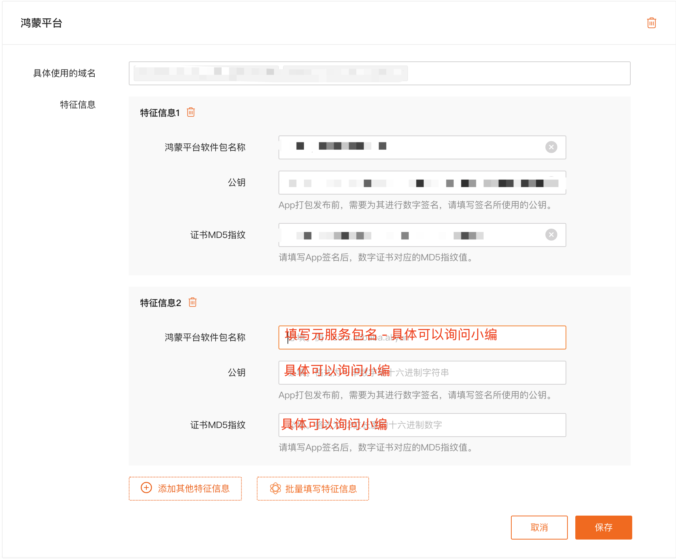Click MD5 hint text under 特征信息2
The image size is (676, 559).
coord(376,447)
